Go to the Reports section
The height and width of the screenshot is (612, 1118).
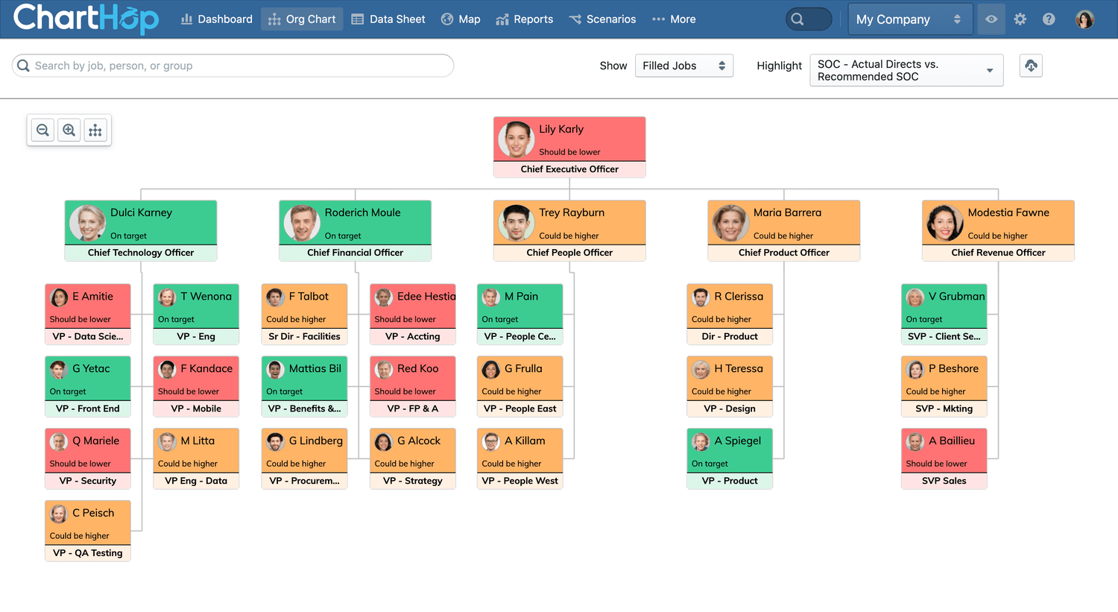tap(525, 19)
